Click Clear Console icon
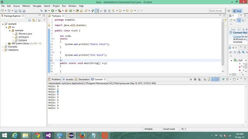Screen dimensions: 248x139 coord(205,79)
